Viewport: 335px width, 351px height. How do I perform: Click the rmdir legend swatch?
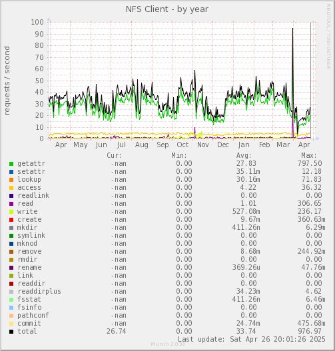pos(11,260)
